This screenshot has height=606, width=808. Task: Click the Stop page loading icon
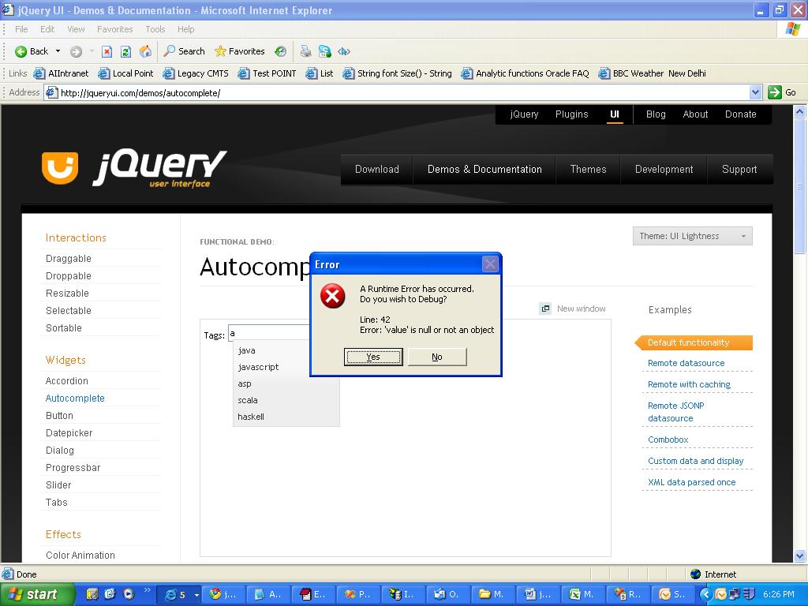pyautogui.click(x=107, y=51)
